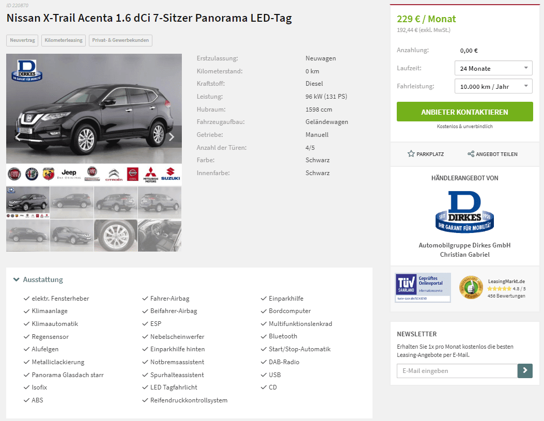Click the eKomi rating seal
Viewport: 544px width, 421px height.
(471, 288)
